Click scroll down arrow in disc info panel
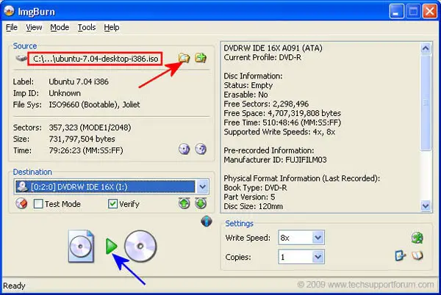441x295 pixels. [426, 206]
